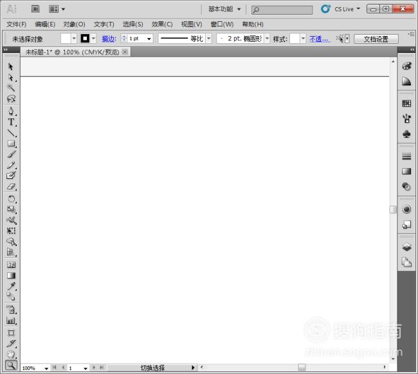
Task: Open the 编辑(E) menu
Action: 45,24
